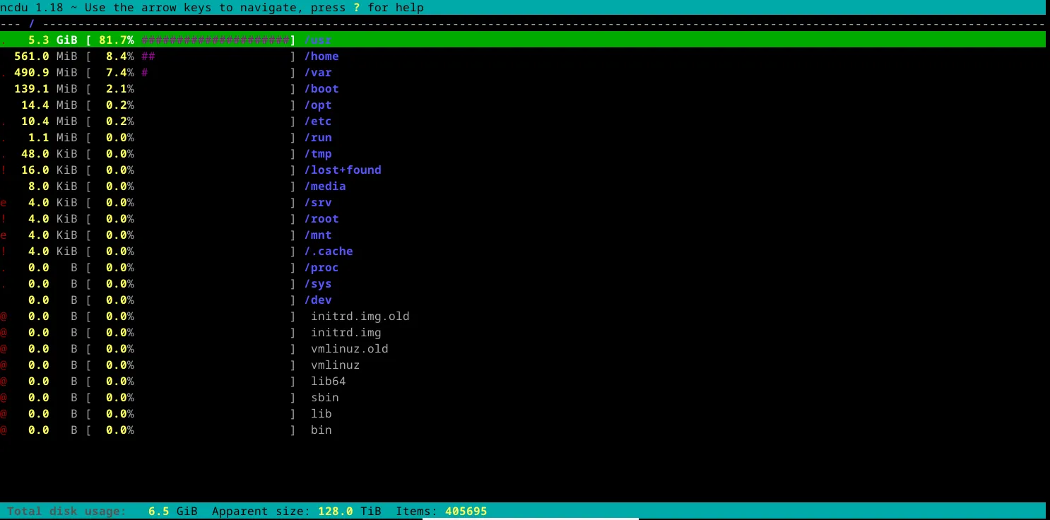The height and width of the screenshot is (520, 1050).
Task: Click the @ flag beside vmlinuz
Action: 4,365
